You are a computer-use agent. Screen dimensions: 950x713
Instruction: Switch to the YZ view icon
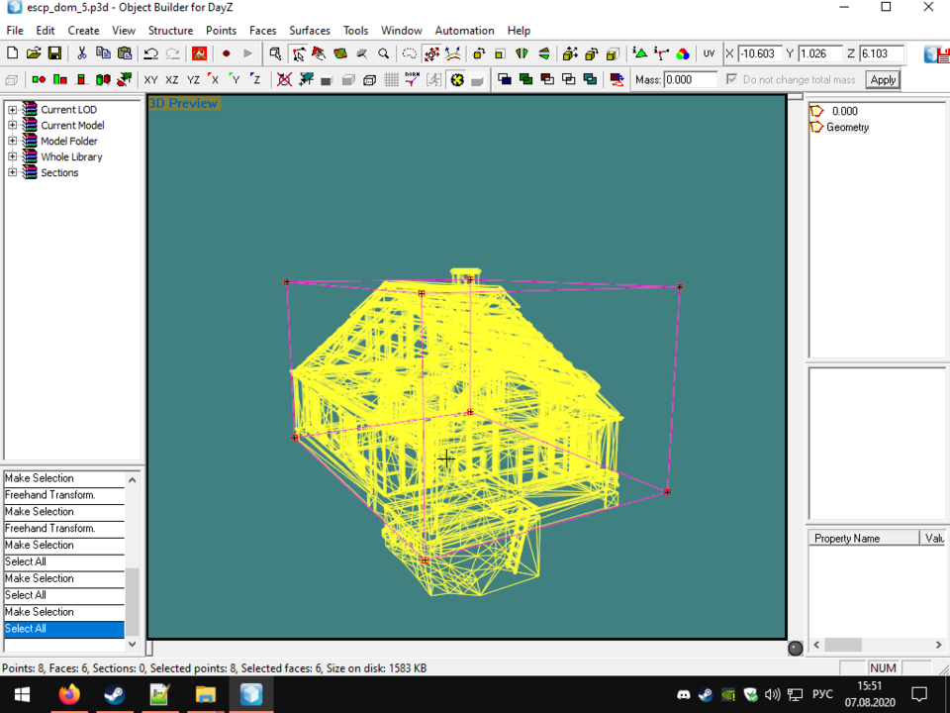tap(193, 79)
